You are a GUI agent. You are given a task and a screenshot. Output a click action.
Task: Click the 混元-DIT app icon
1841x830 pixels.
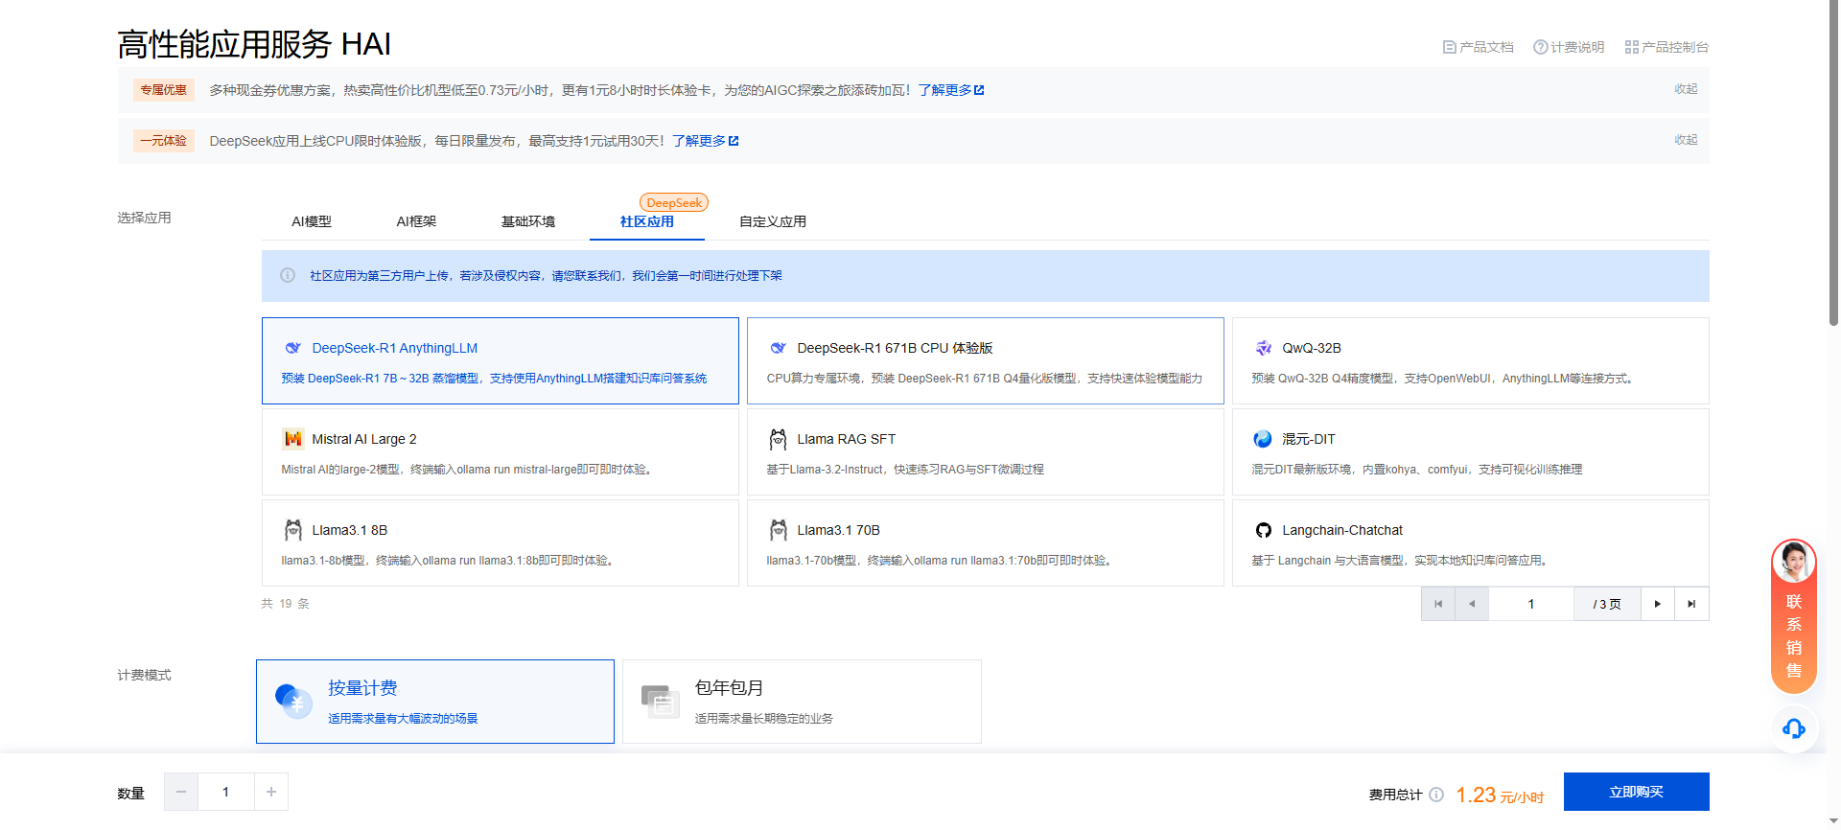pyautogui.click(x=1264, y=439)
